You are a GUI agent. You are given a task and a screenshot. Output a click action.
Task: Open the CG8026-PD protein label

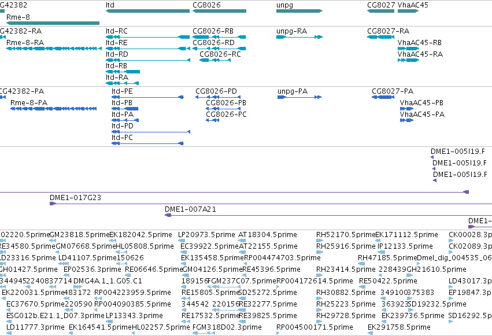point(216,91)
